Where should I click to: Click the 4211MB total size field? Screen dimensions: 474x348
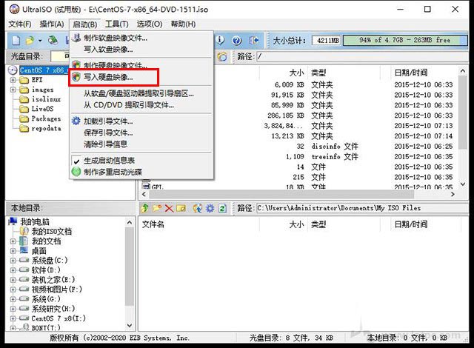(x=326, y=41)
